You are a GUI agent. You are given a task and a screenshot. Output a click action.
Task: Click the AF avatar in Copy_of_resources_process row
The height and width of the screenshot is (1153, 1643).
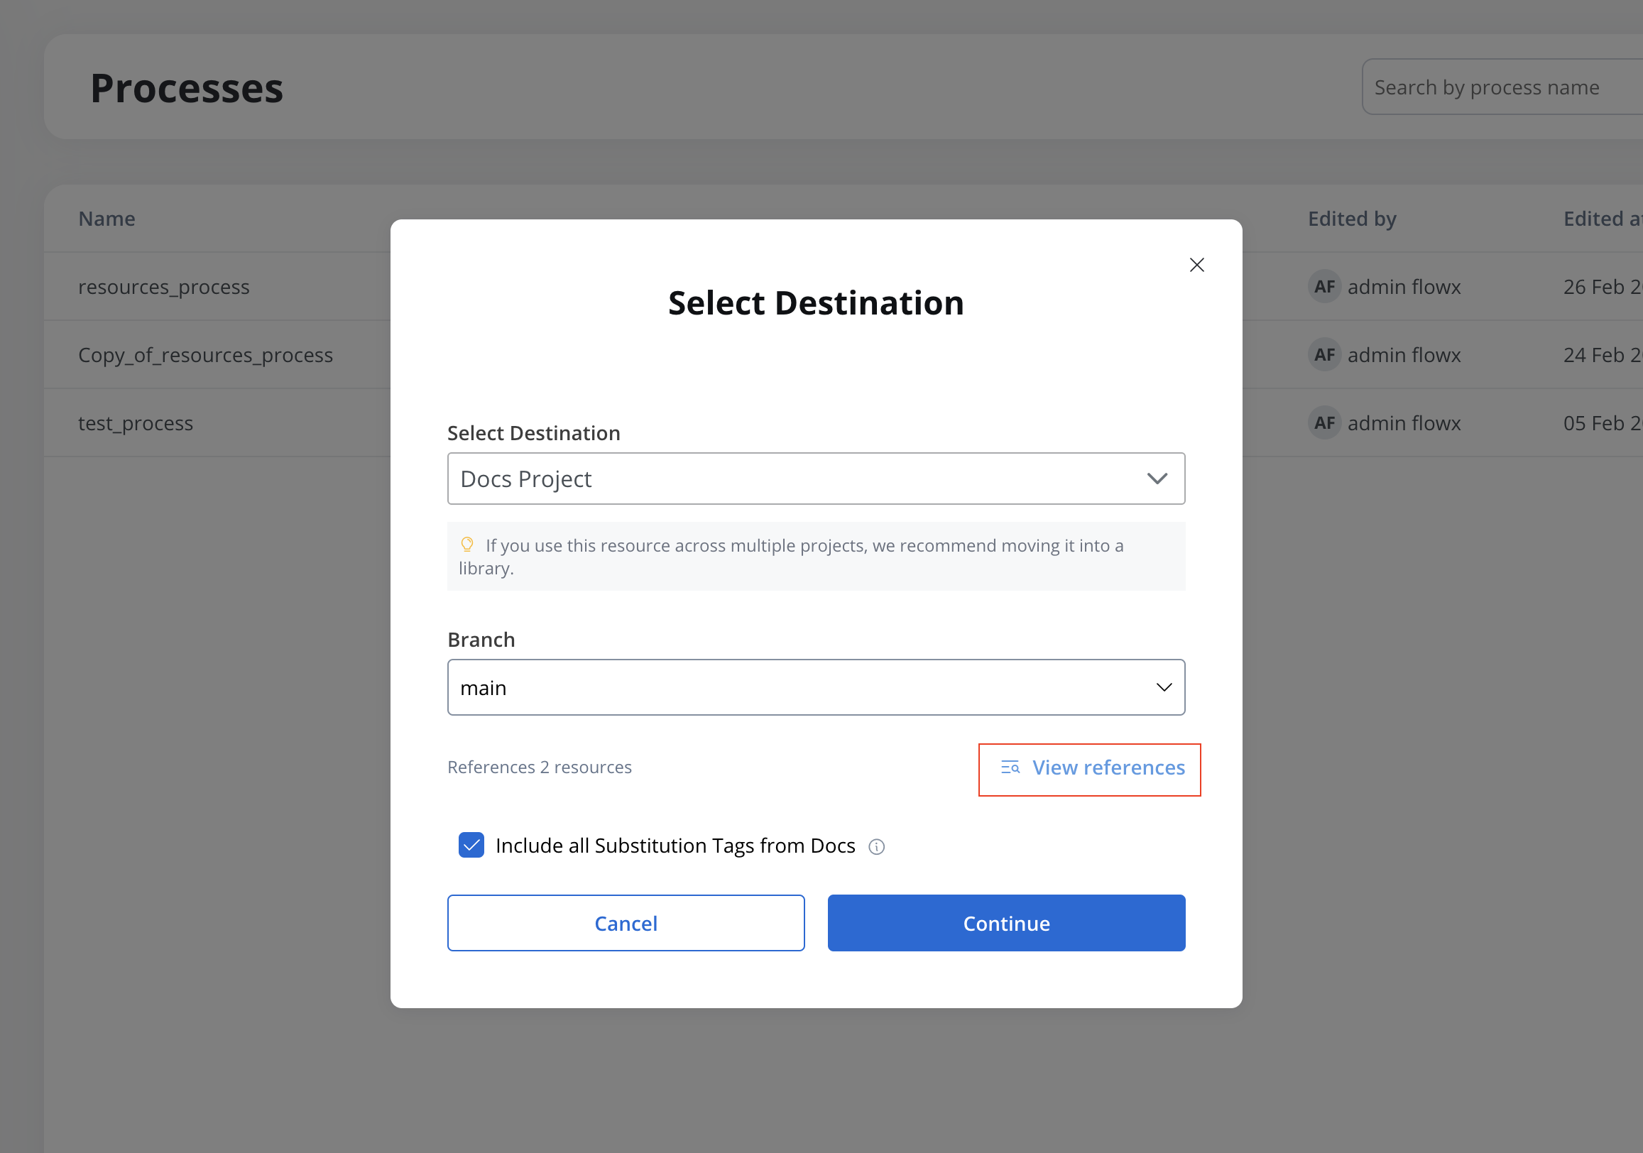pos(1325,355)
